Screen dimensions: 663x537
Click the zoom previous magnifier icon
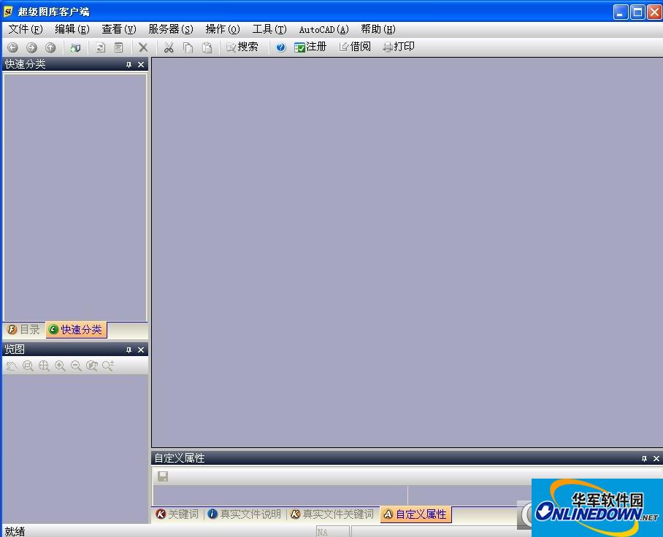click(92, 366)
